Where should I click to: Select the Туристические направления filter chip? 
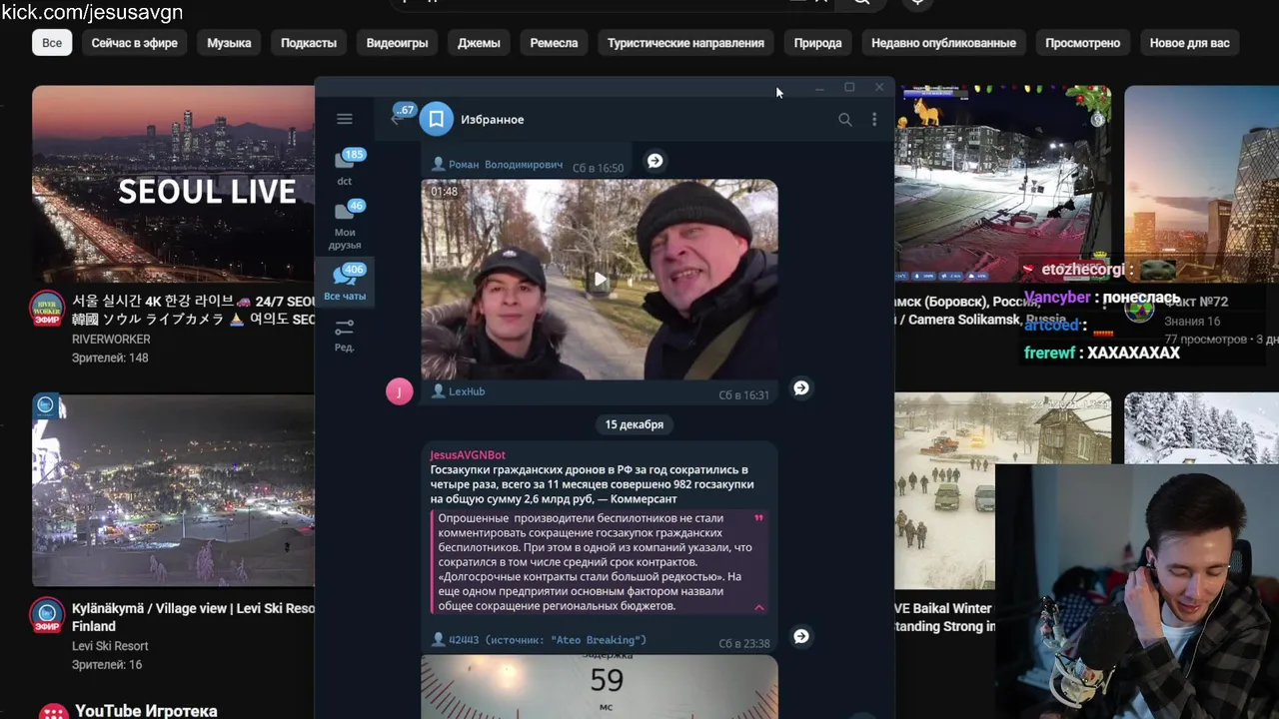(685, 43)
